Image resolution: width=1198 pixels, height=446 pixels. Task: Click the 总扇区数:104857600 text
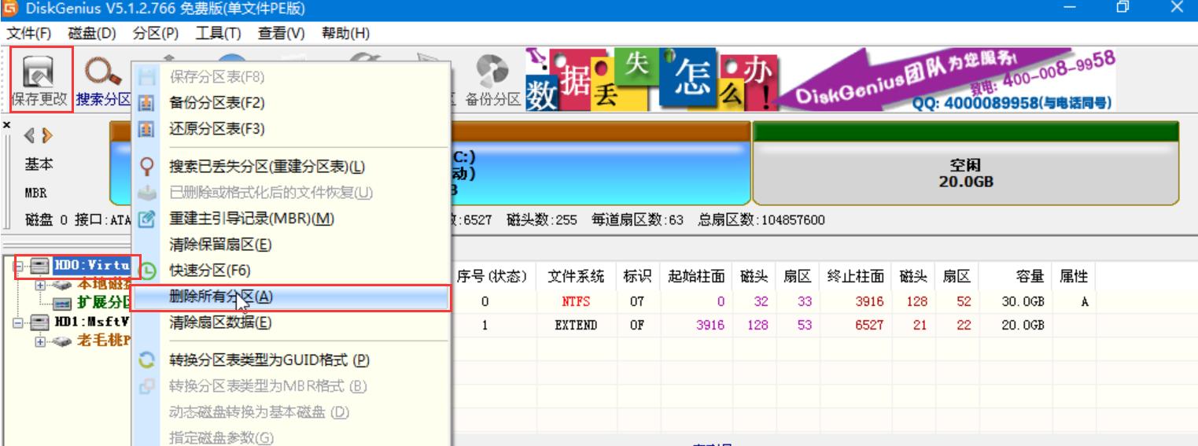point(761,220)
